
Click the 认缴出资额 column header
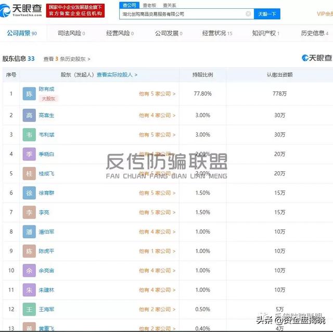point(279,75)
